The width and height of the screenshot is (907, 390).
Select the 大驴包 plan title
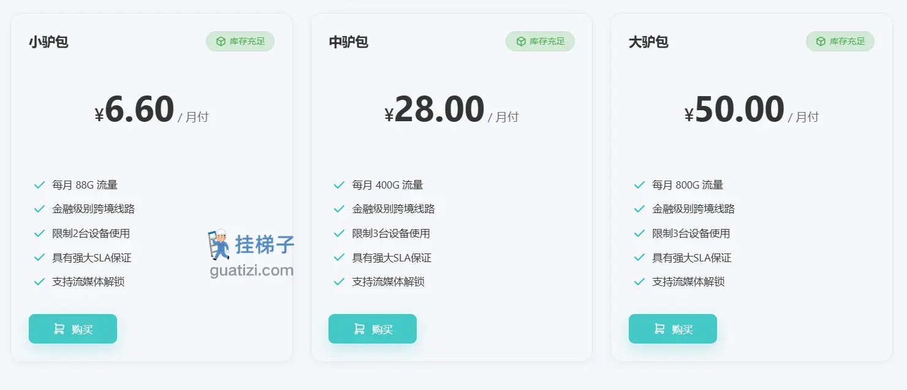(648, 42)
